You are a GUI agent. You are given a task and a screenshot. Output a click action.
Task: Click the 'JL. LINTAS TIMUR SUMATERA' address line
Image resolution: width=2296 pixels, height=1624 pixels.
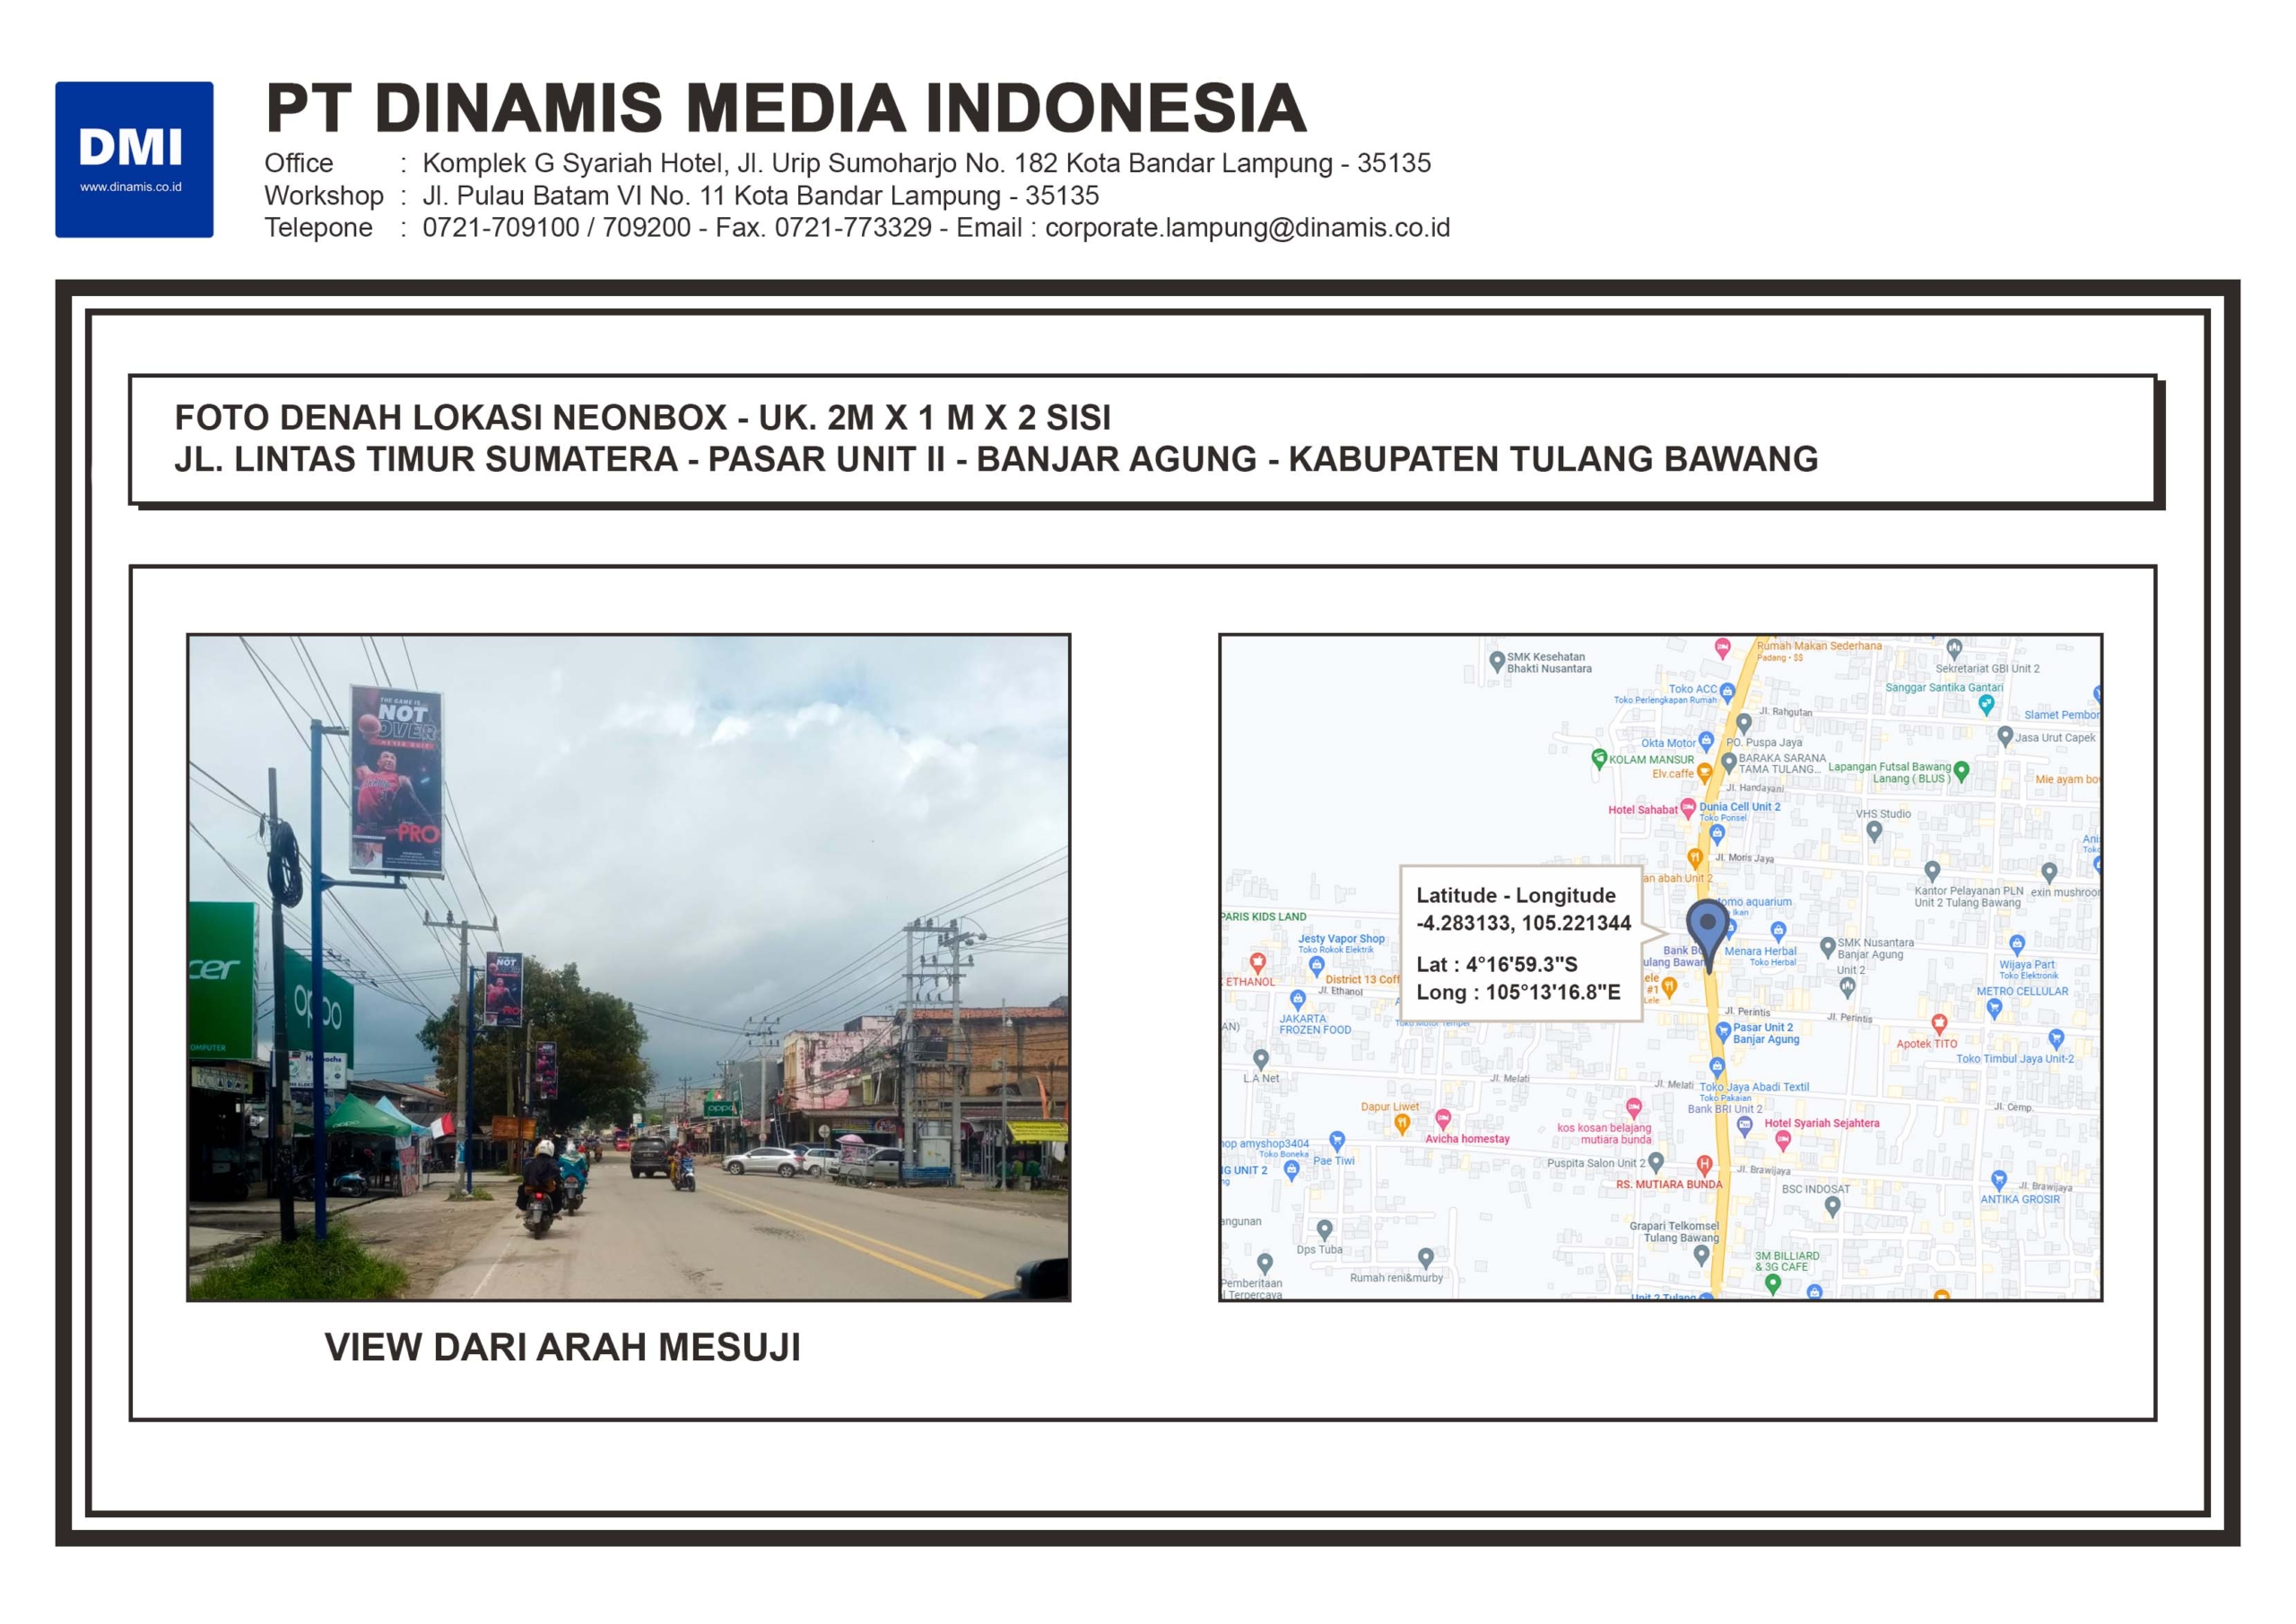996,459
